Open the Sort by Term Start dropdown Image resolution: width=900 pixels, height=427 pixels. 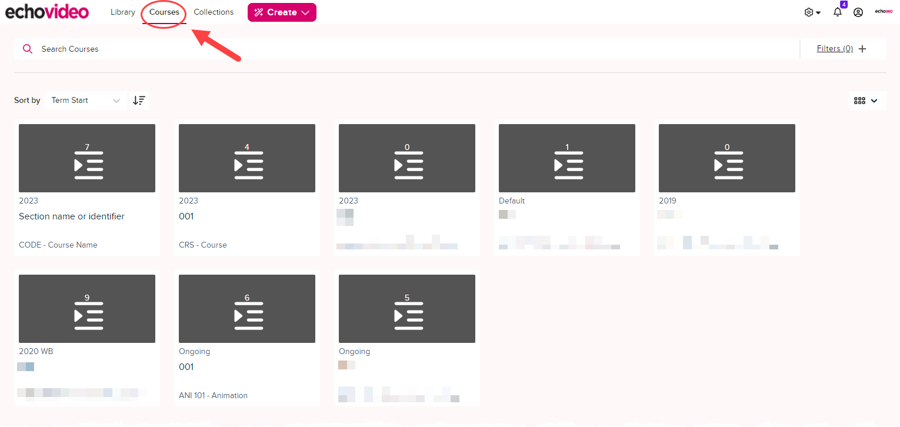[85, 100]
